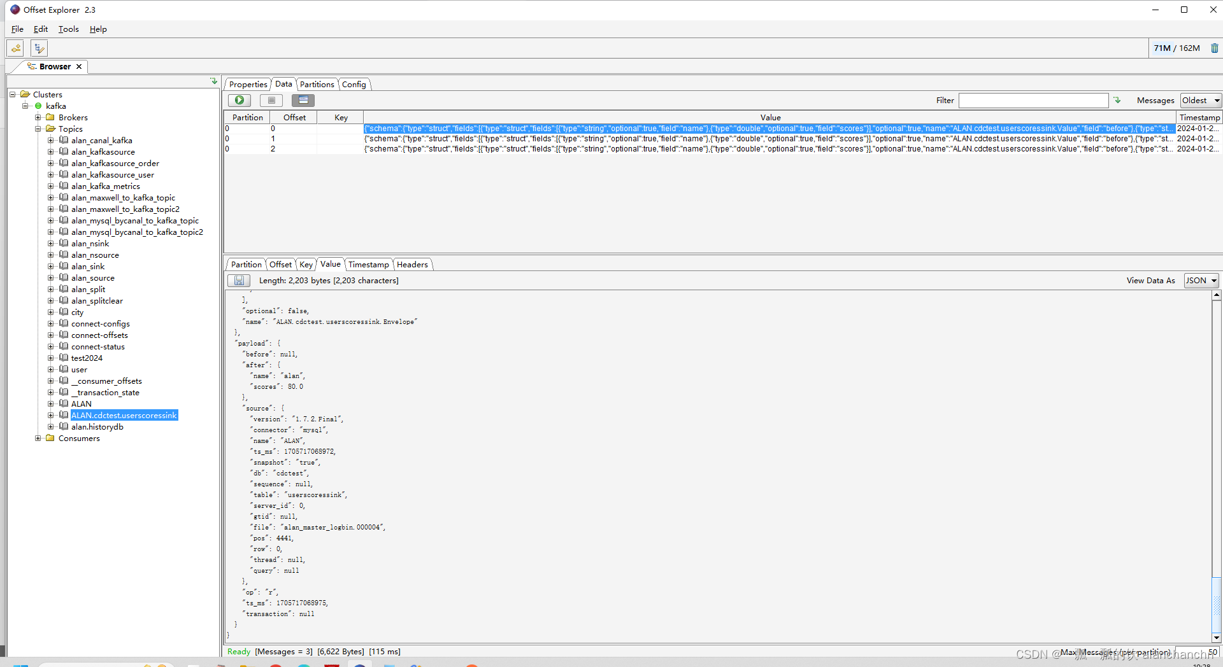Click the green filter apply arrow icon

pos(1117,100)
